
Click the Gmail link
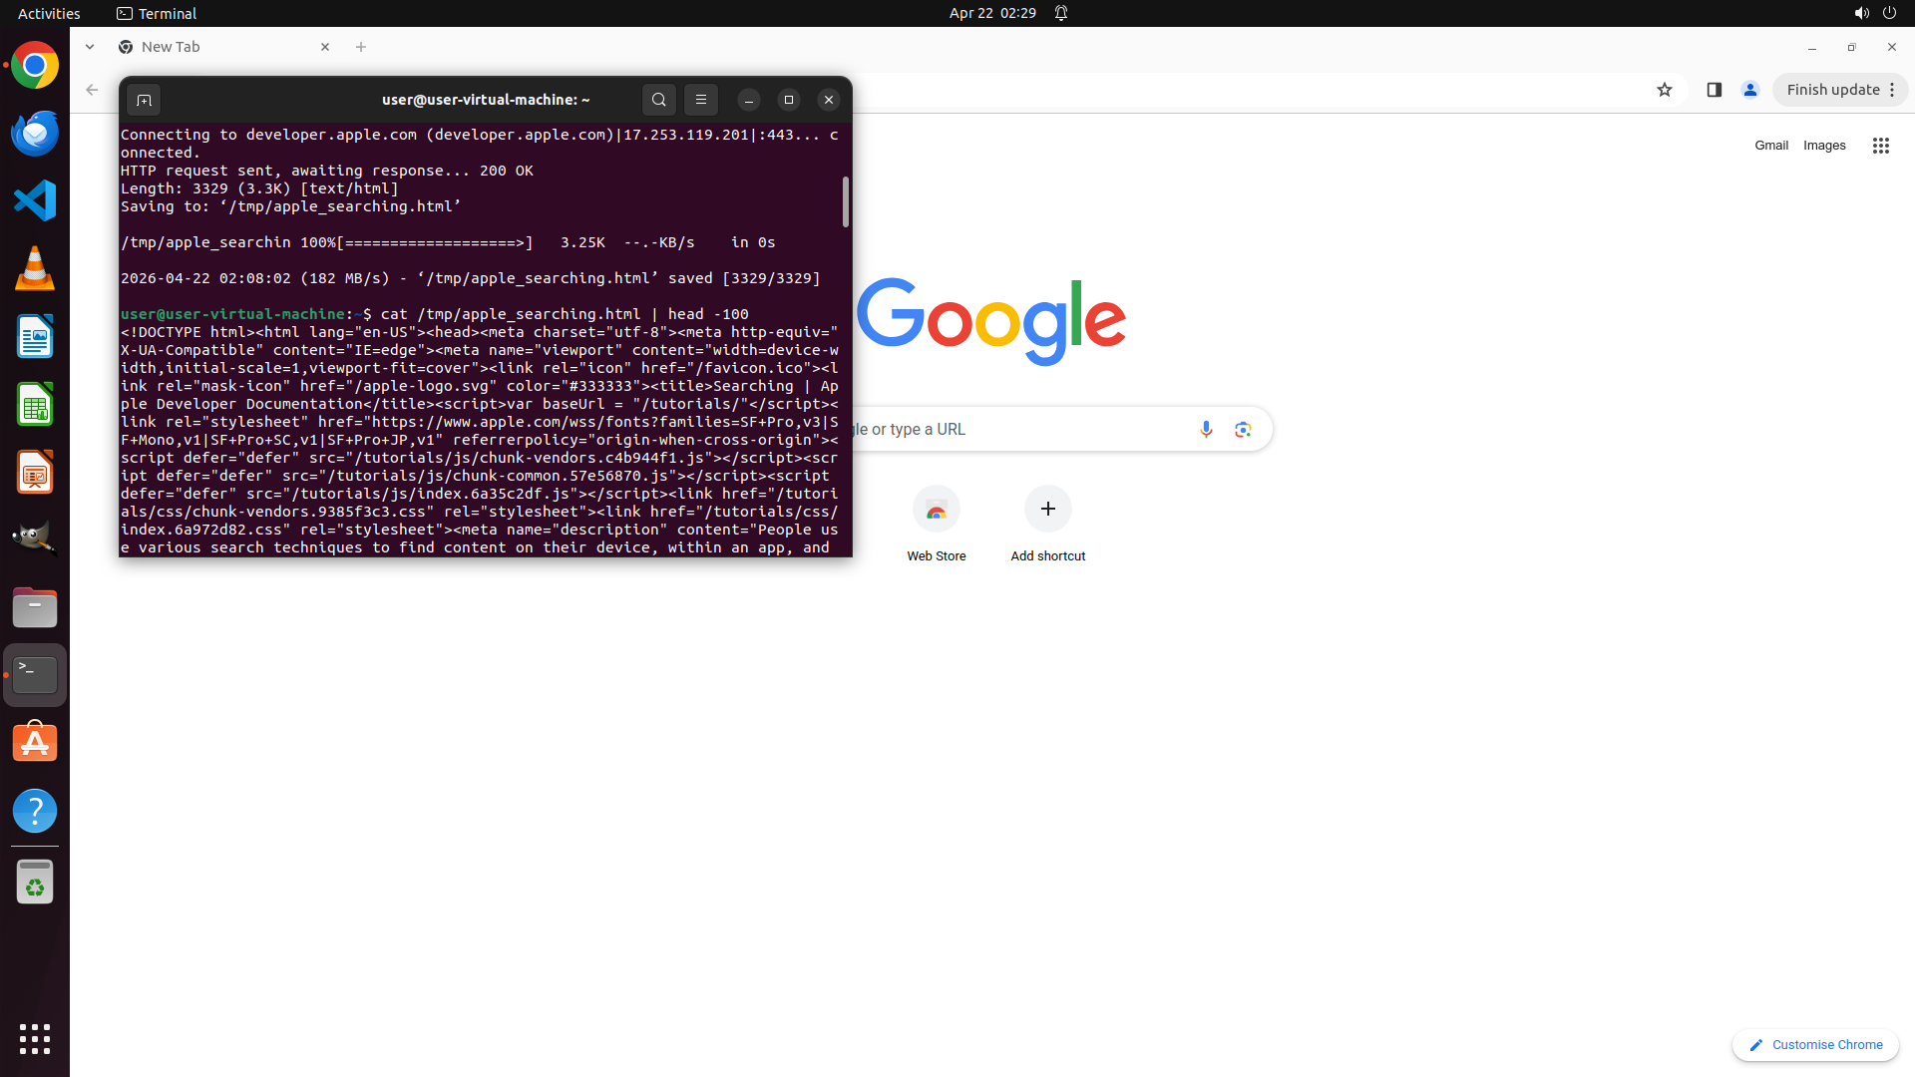(x=1770, y=146)
